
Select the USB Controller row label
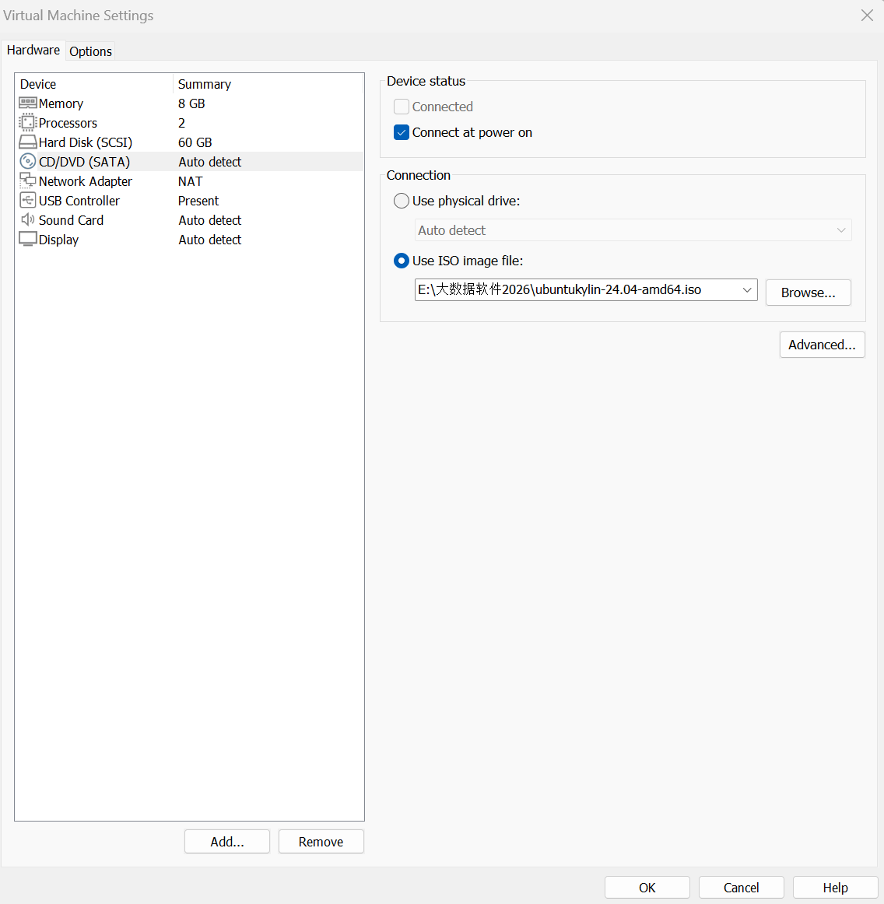(x=79, y=201)
